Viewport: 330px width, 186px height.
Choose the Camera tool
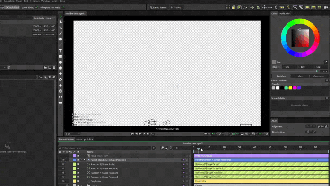pyautogui.click(x=61, y=39)
